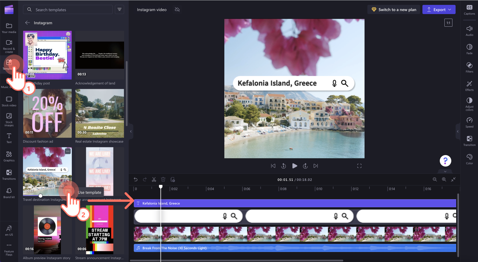Open the Graphics panel
The width and height of the screenshot is (478, 262).
point(9,156)
